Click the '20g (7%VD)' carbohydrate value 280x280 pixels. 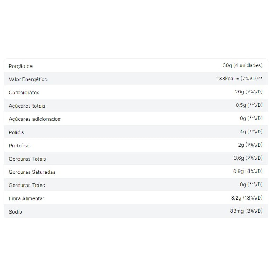coord(249,92)
